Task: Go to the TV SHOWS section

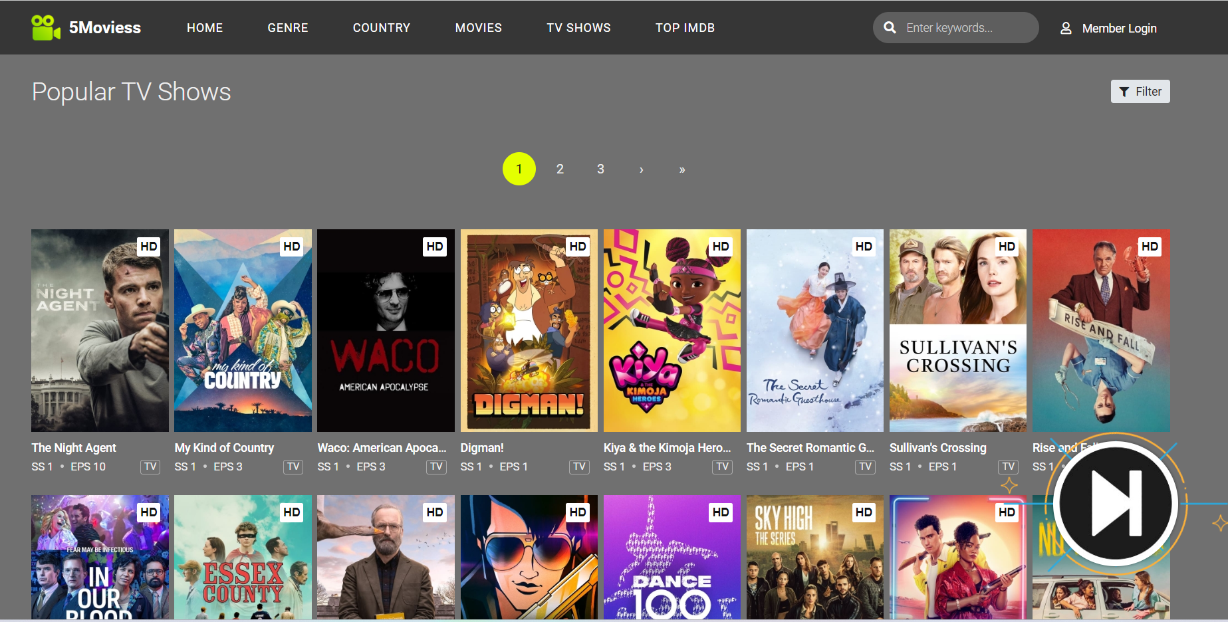Action: [x=578, y=28]
